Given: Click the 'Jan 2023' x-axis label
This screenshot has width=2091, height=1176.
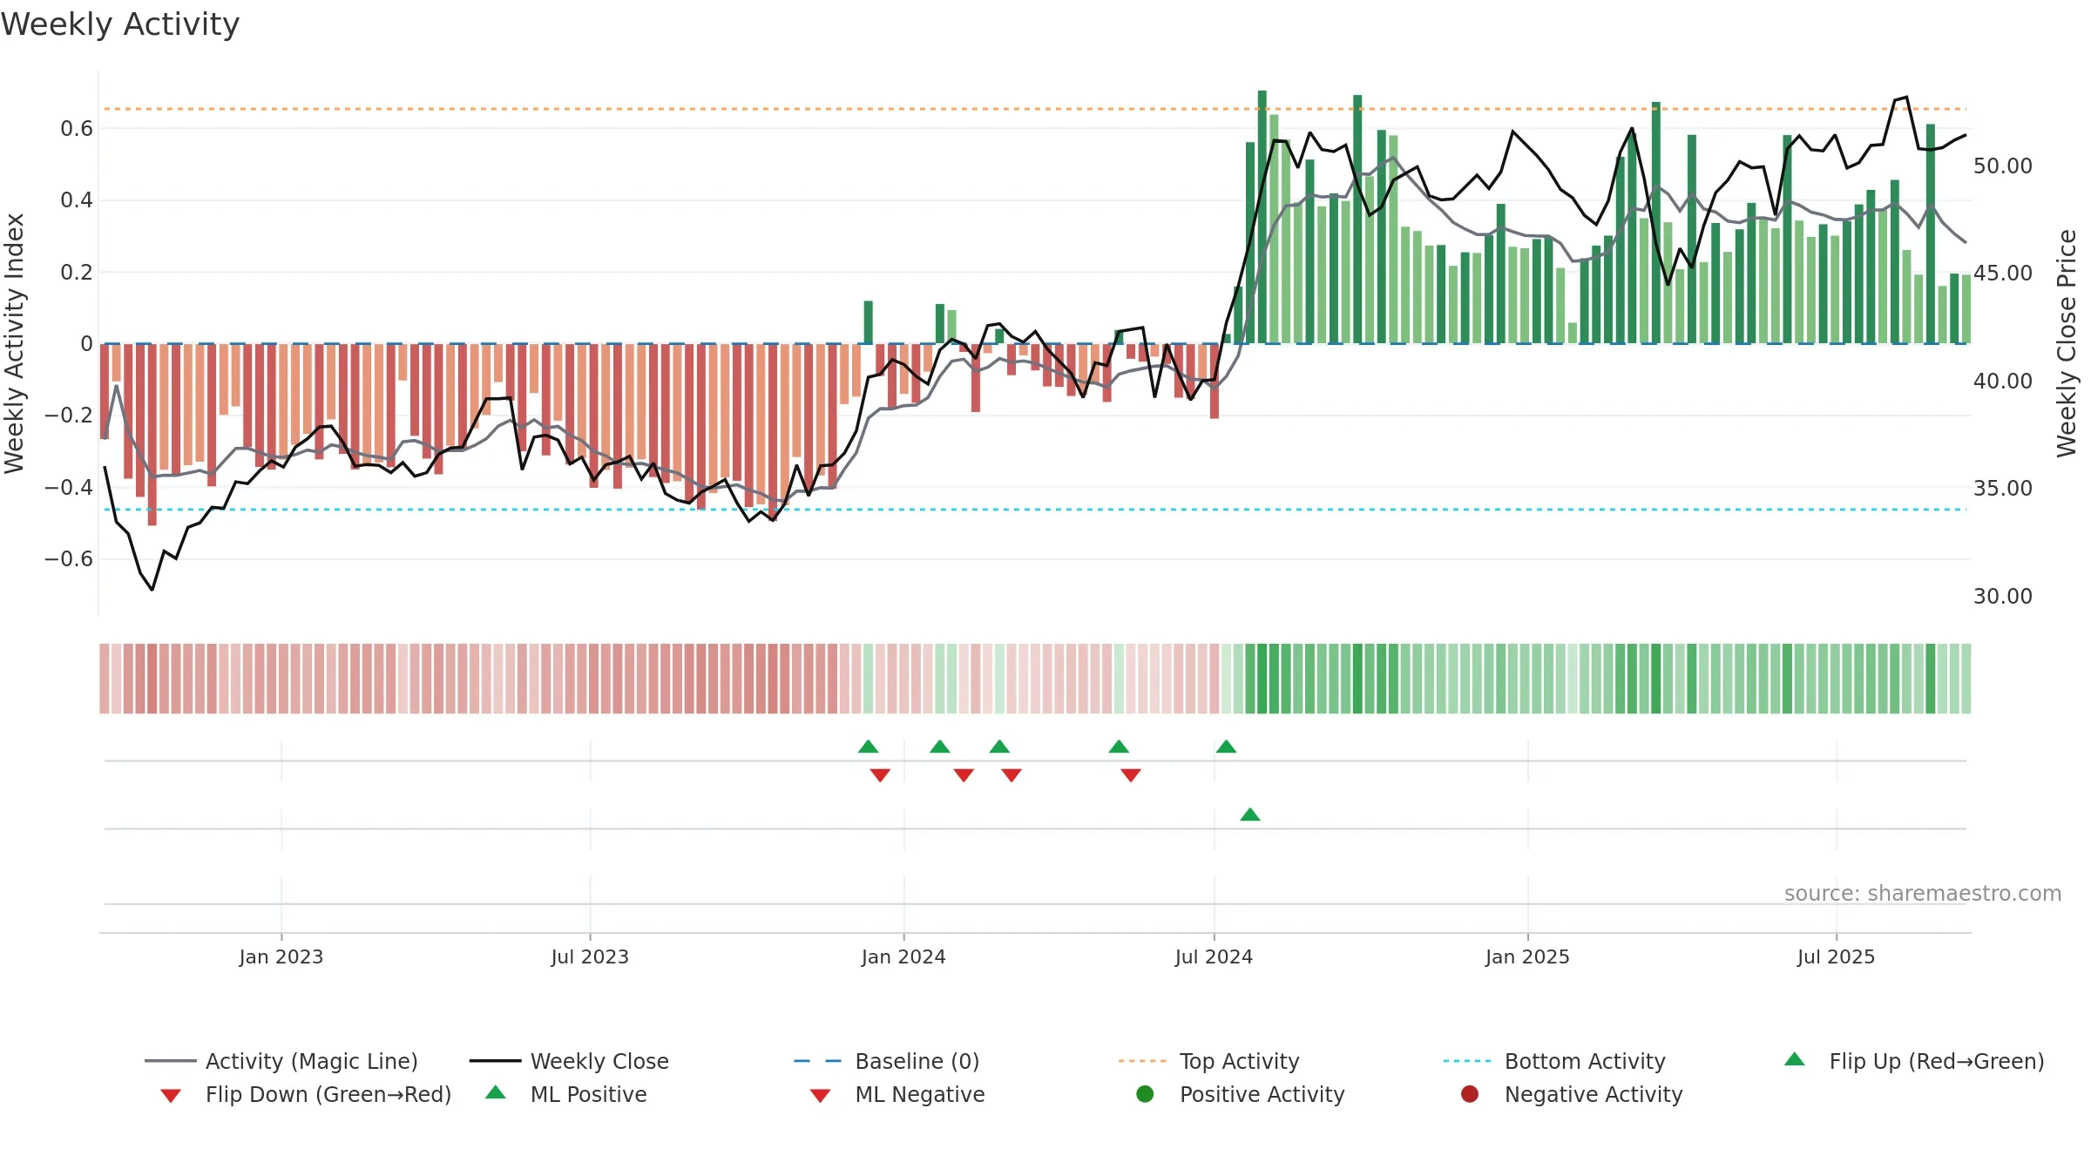Looking at the screenshot, I should coord(281,956).
